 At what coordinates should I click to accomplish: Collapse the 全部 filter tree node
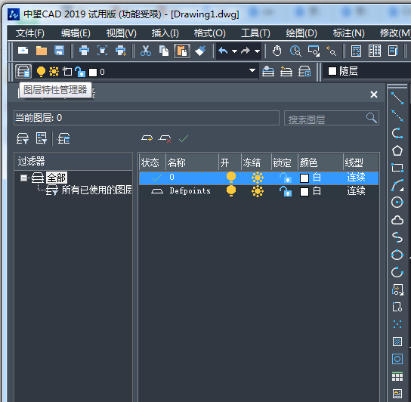click(23, 178)
